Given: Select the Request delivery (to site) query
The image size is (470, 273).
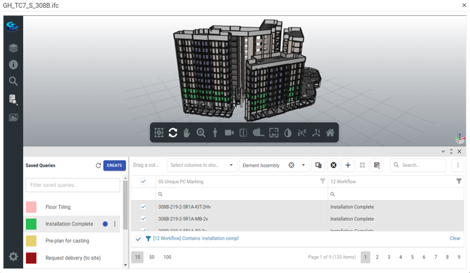Looking at the screenshot, I should tap(73, 258).
